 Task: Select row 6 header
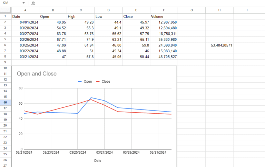(5, 45)
